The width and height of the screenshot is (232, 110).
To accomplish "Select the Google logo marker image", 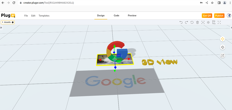I will [117, 82].
